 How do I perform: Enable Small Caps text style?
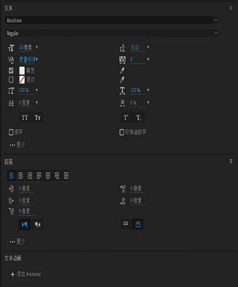38,117
